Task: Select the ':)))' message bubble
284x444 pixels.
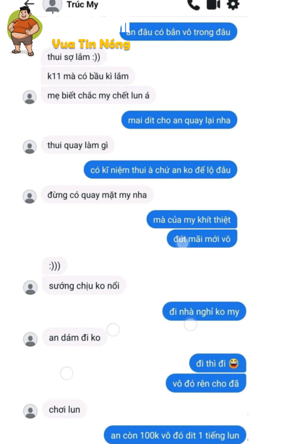Action: click(55, 266)
